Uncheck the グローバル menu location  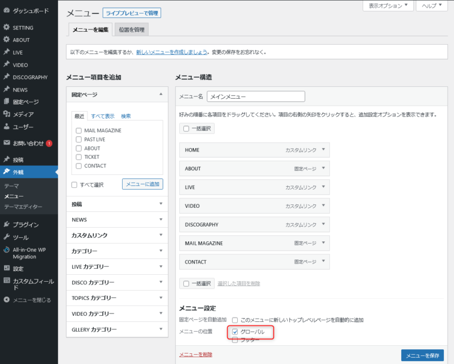(x=235, y=332)
